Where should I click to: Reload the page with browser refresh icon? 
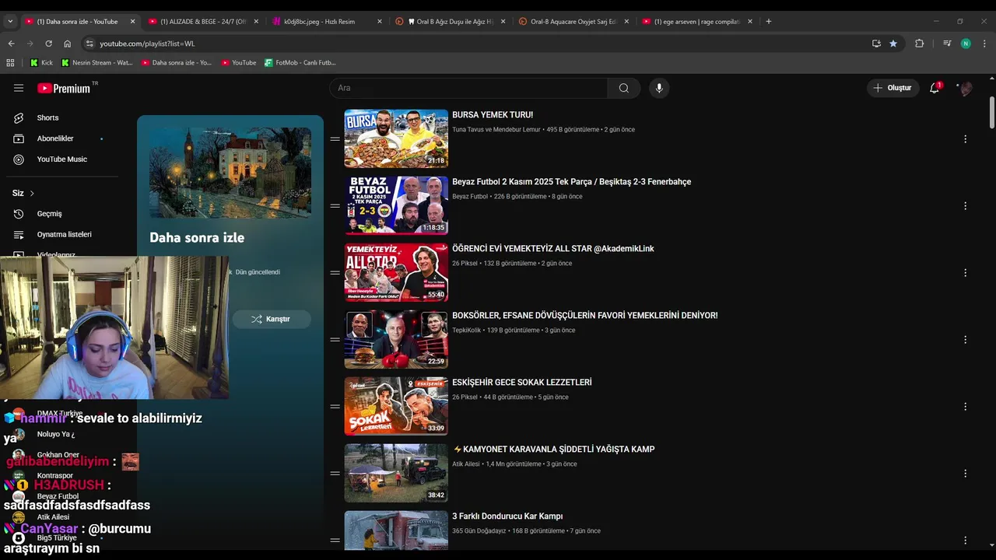point(48,44)
